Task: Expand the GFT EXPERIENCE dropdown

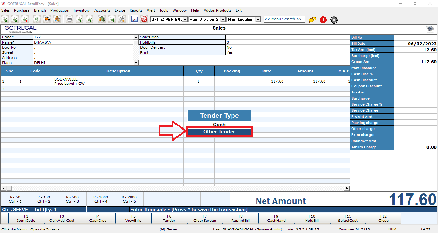Action: [185, 20]
